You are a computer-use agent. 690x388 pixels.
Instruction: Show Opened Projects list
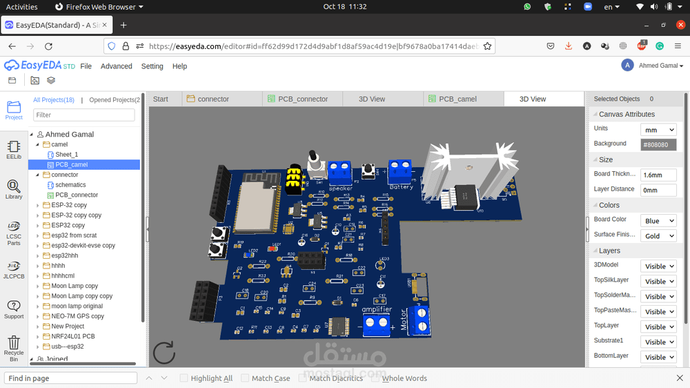coord(115,100)
